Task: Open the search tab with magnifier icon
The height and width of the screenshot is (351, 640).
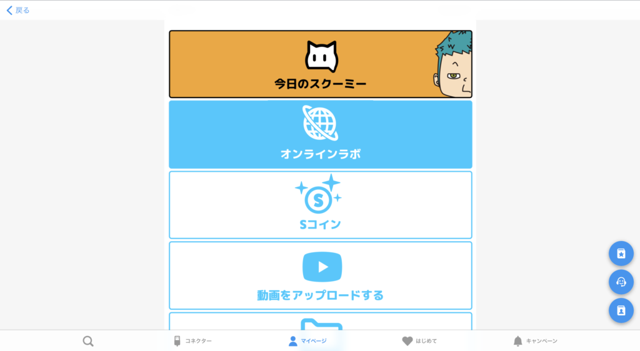Action: [87, 341]
